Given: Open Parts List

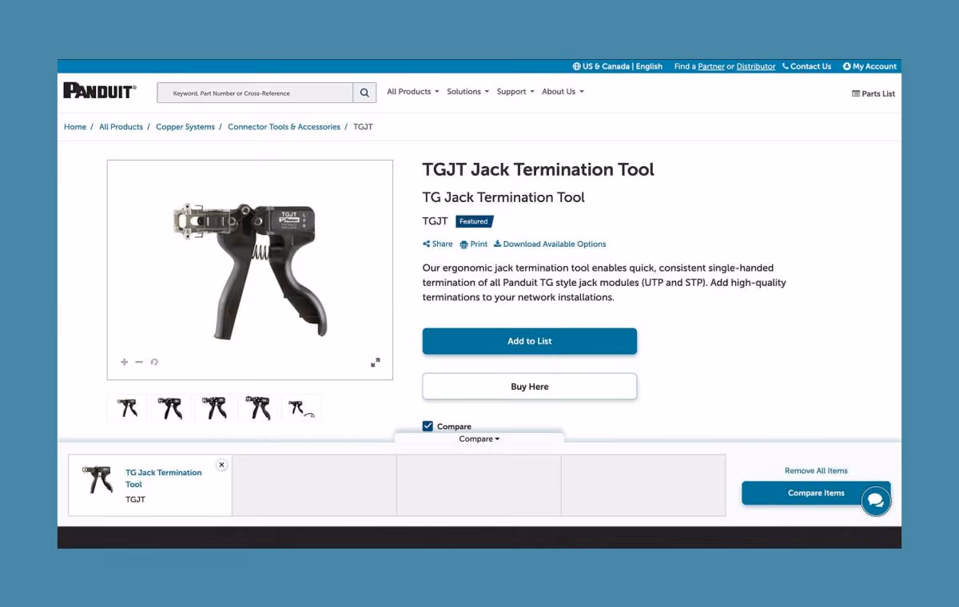Looking at the screenshot, I should pyautogui.click(x=873, y=94).
